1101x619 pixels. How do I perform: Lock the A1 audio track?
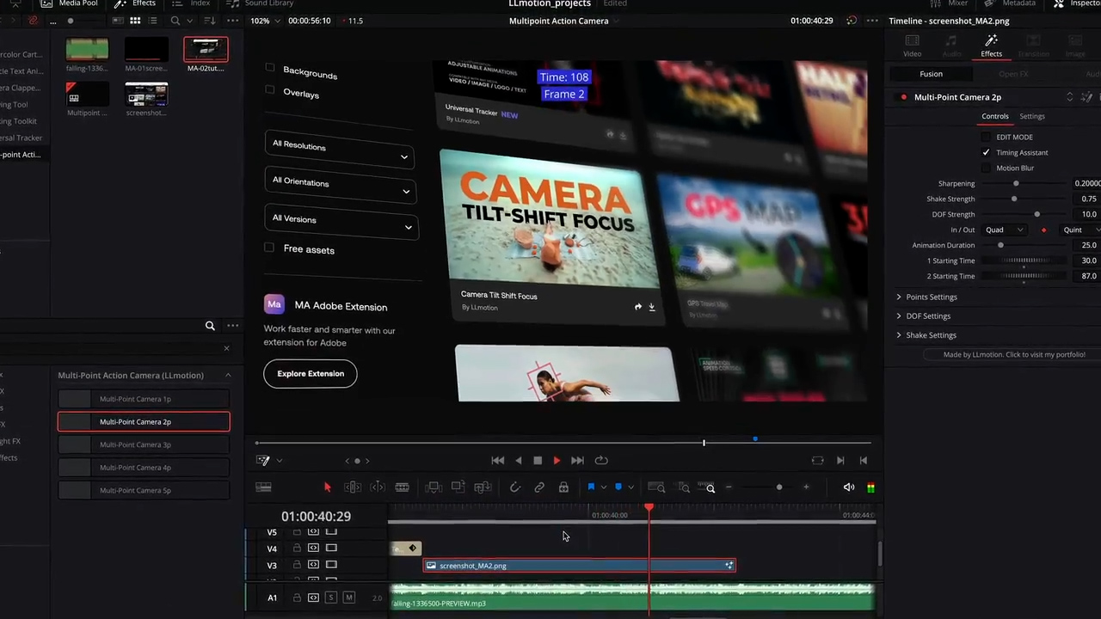pos(297,598)
